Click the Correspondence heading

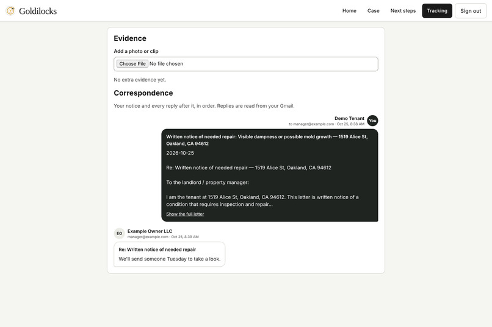click(x=143, y=93)
